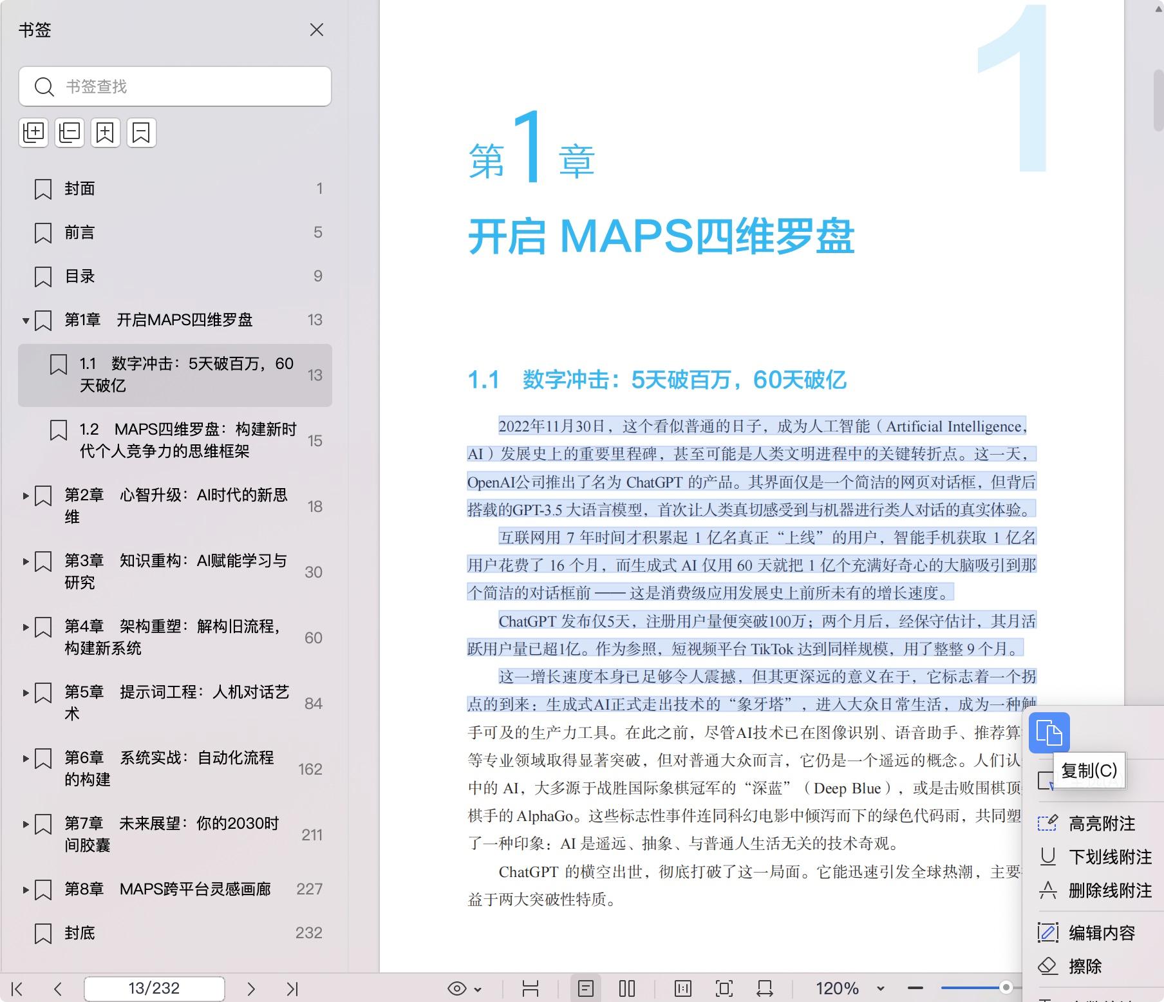Click the fit page icon

click(724, 988)
